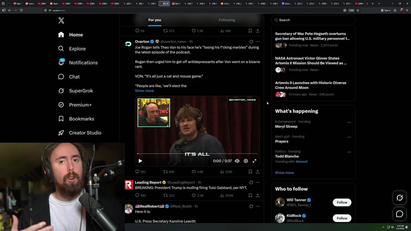The height and width of the screenshot is (231, 411).
Task: Open Pete Hegseth gun ban news story
Action: (312, 36)
